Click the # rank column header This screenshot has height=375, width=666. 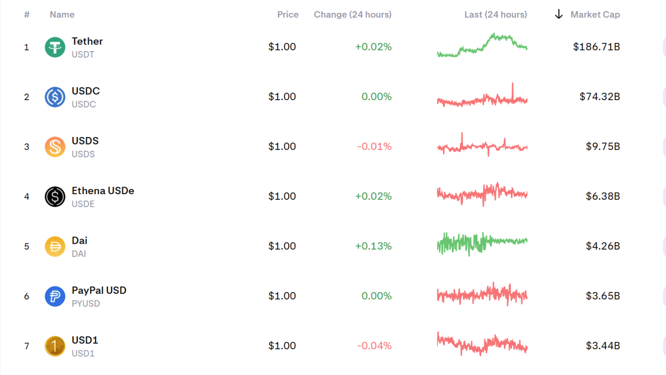(27, 15)
